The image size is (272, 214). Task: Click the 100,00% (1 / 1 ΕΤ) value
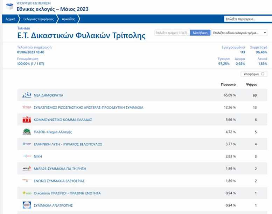click(31, 64)
